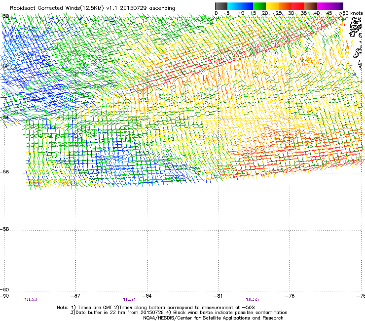Screen dimensions: 365x321
Task: Click the blue 10–15 knots legend swatch
Action: (247, 6)
